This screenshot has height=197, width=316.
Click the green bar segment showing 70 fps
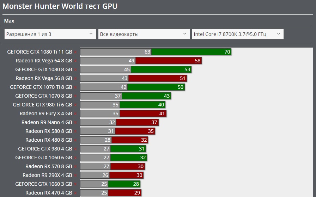191,52
